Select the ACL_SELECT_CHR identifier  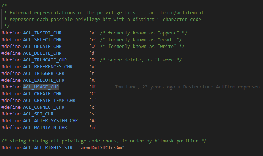(x=42, y=39)
